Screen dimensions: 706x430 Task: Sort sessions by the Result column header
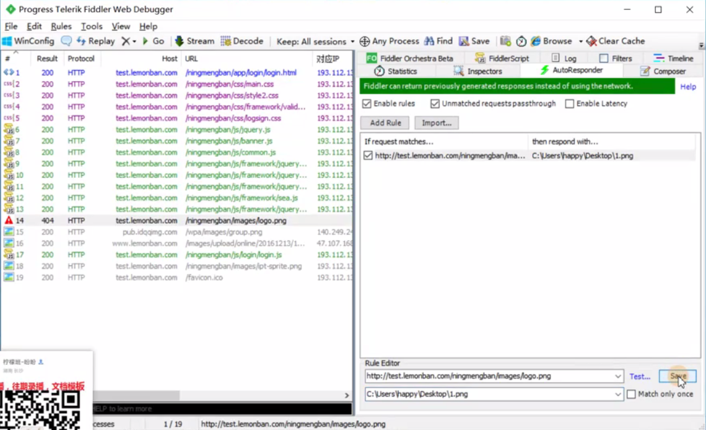pyautogui.click(x=47, y=58)
